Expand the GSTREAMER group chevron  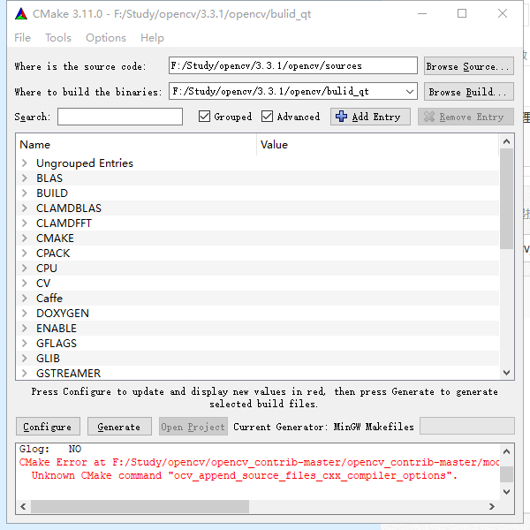click(x=25, y=373)
